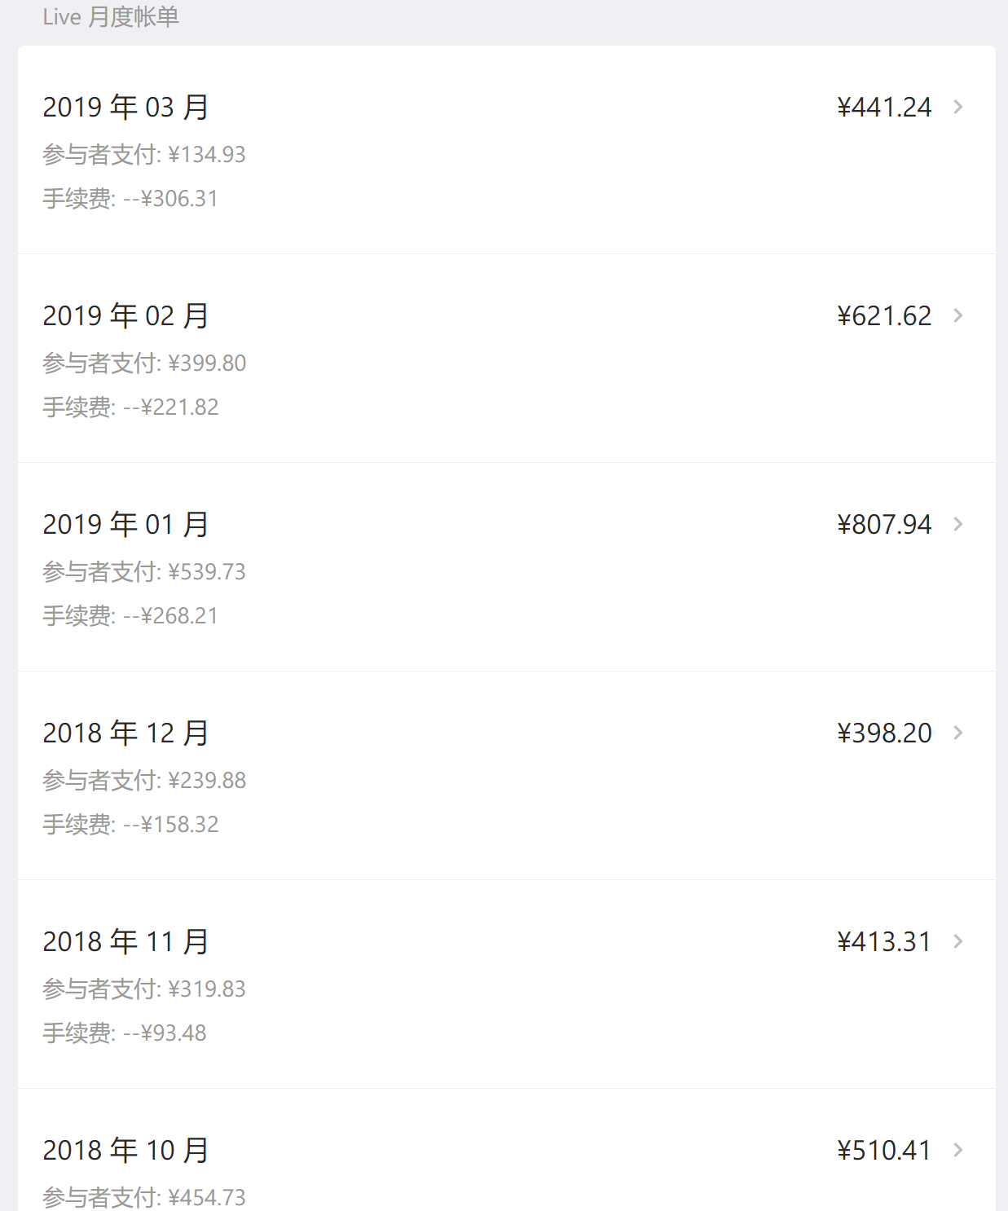
Task: Expand the 2019年03月 bill chevron
Action: pos(958,107)
